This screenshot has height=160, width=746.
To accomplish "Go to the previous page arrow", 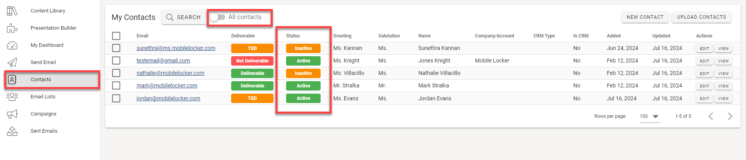I will click(711, 116).
